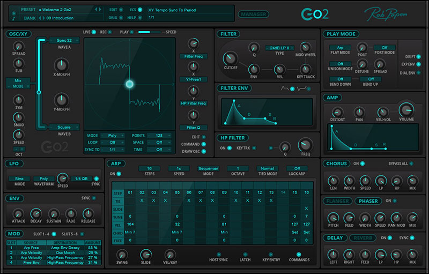Open the Wave A waveform selector
Image resolution: width=429 pixels, height=274 pixels.
(64, 40)
